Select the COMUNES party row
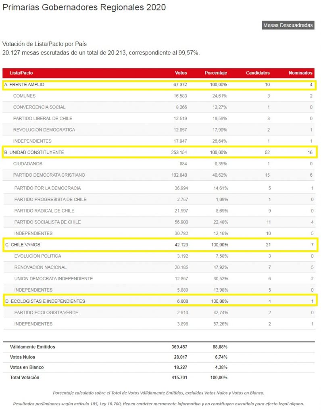The width and height of the screenshot is (321, 413). [24, 96]
